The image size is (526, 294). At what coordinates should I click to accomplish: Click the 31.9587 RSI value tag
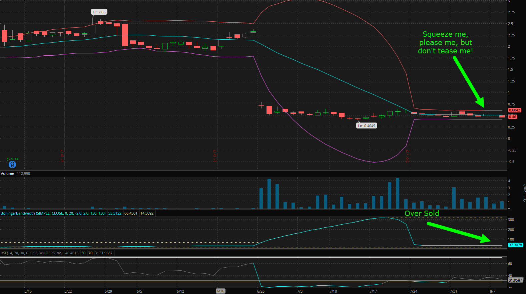coord(515,280)
